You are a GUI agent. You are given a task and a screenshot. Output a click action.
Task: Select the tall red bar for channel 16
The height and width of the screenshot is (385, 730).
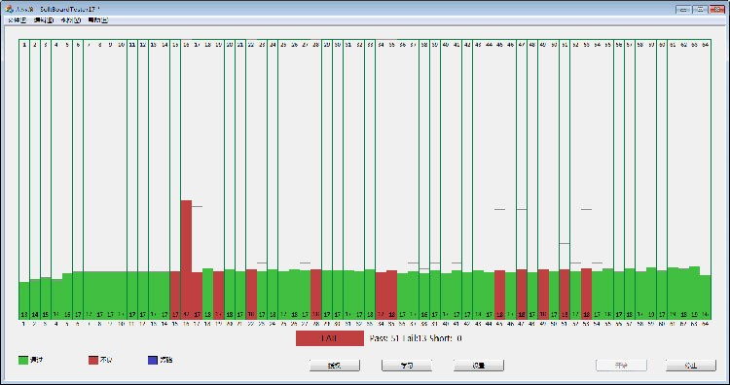186,260
